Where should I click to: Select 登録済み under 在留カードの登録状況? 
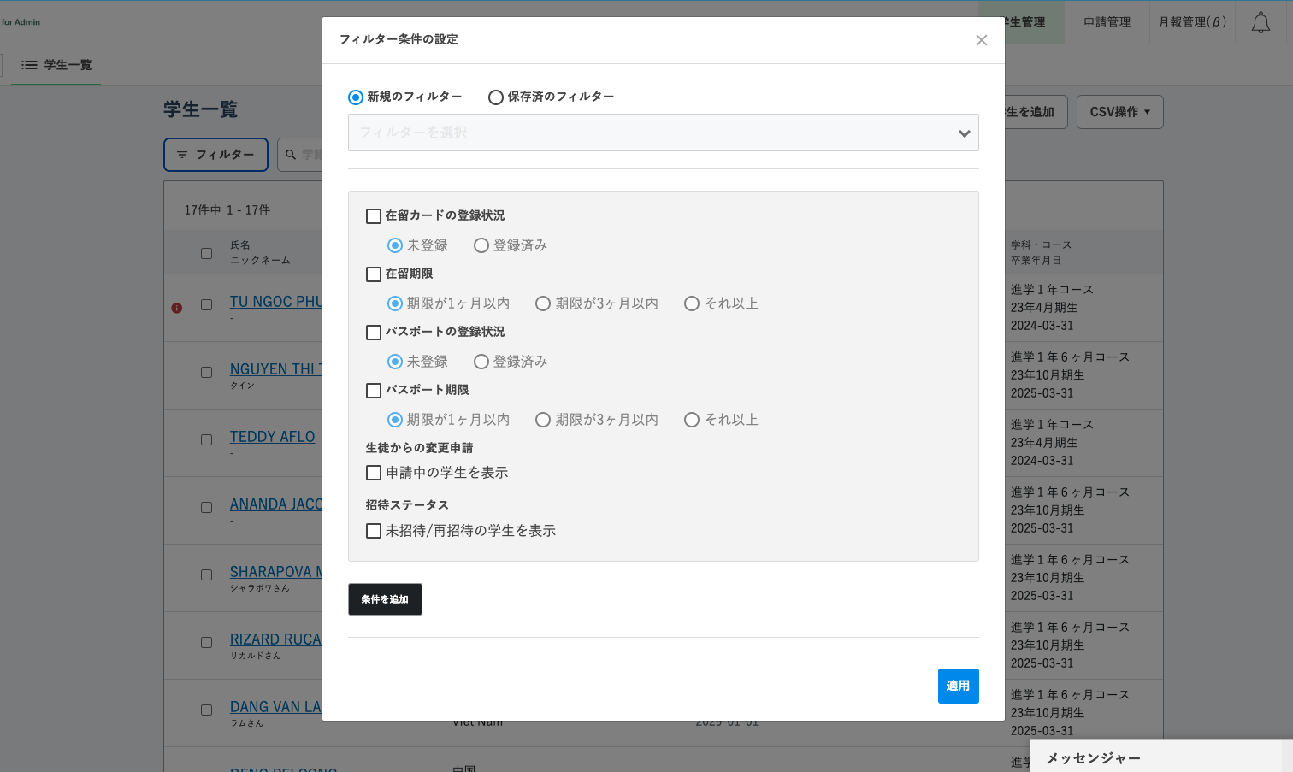(481, 245)
